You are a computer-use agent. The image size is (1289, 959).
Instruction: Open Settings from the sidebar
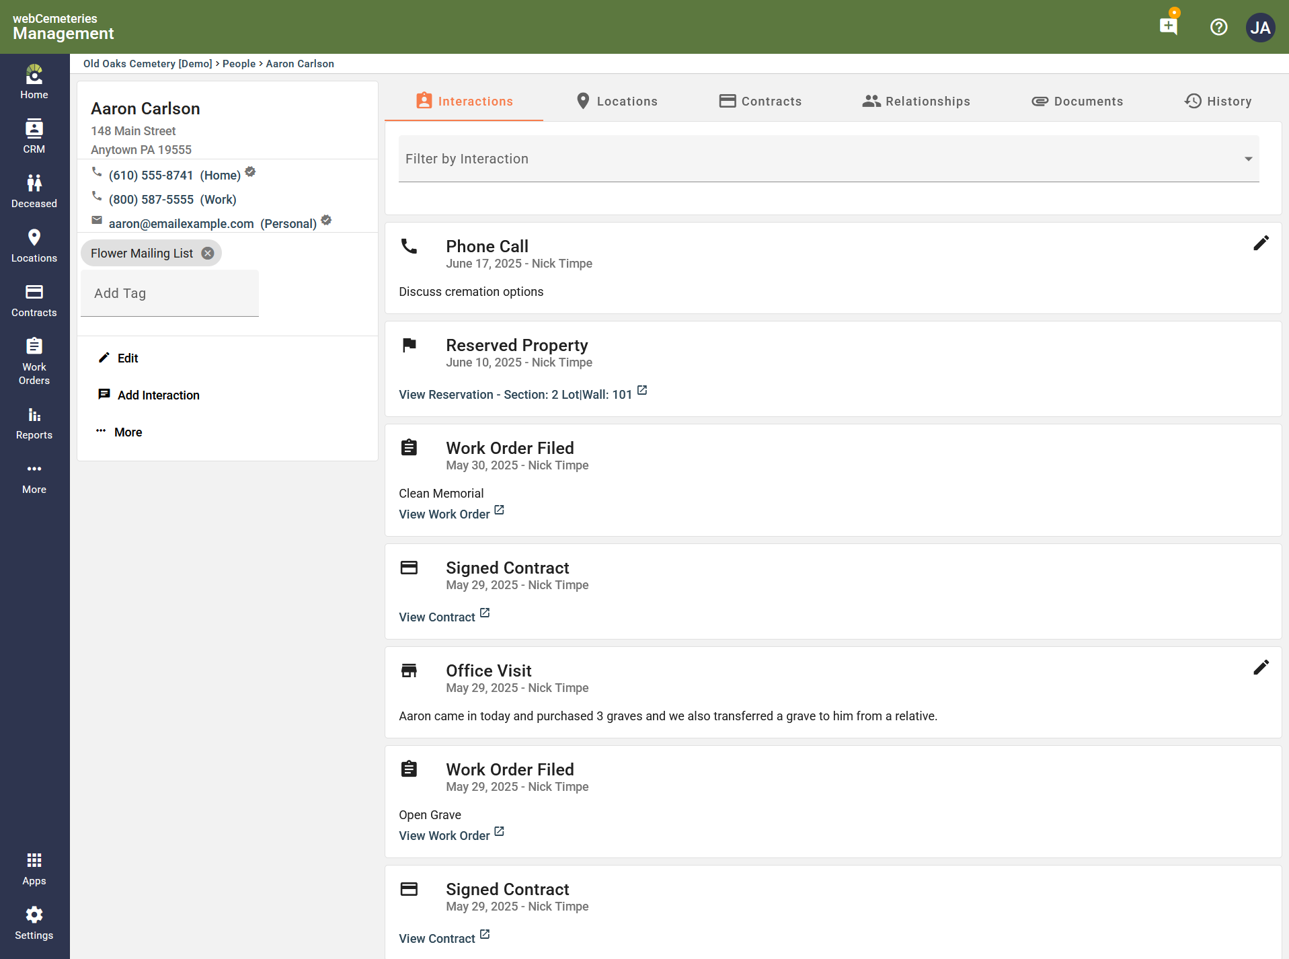[34, 921]
